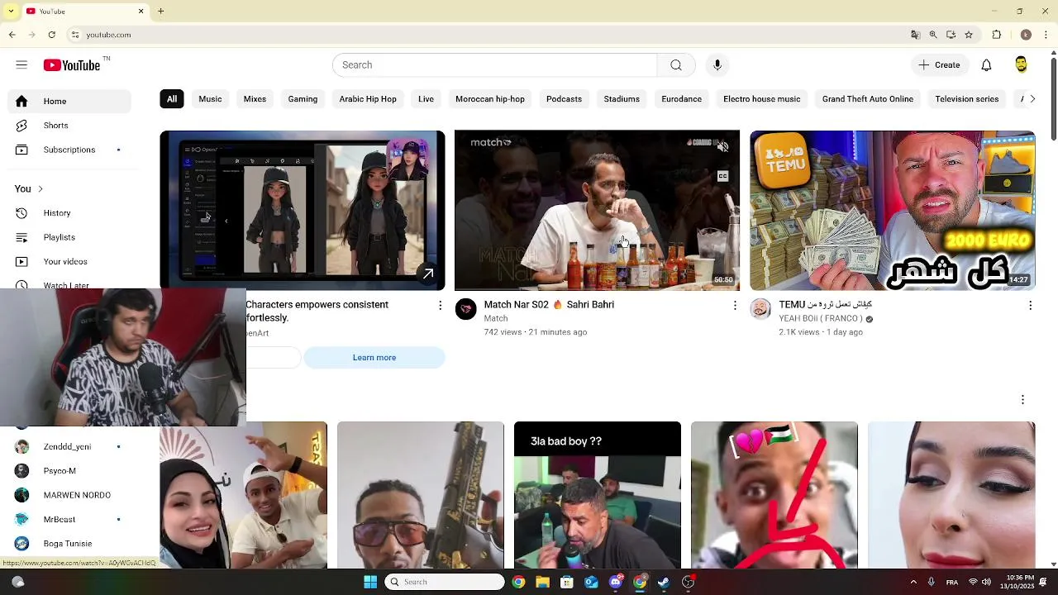Open the YouTube hamburger guide menu
Viewport: 1058px width, 595px height.
tap(21, 64)
